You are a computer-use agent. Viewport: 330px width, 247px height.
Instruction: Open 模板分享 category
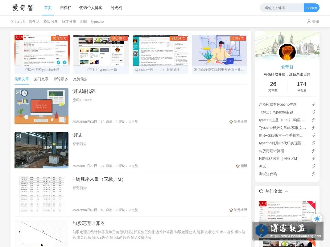[x=51, y=21]
